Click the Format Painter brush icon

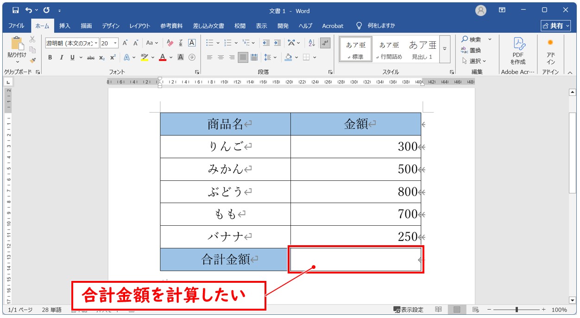(x=32, y=60)
